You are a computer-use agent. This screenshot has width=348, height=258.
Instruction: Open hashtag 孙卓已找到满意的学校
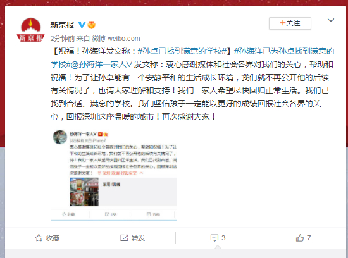point(182,51)
